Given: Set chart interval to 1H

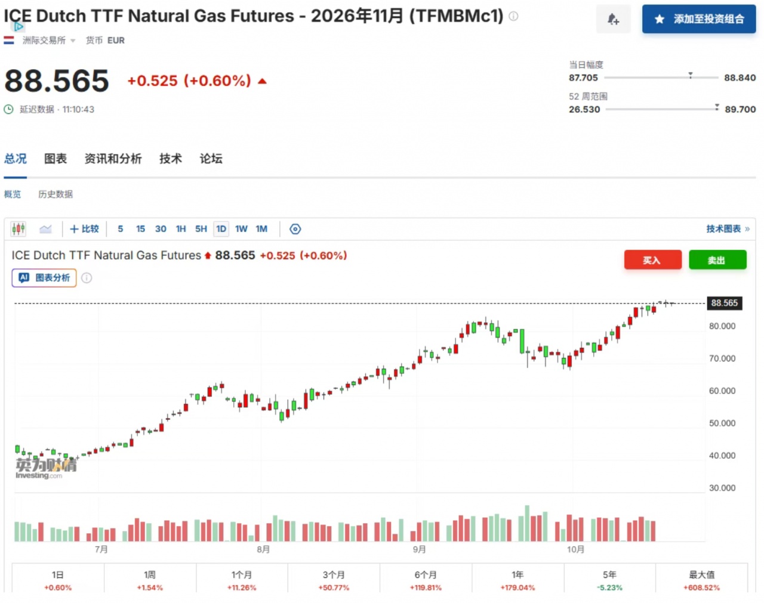Looking at the screenshot, I should pos(181,229).
